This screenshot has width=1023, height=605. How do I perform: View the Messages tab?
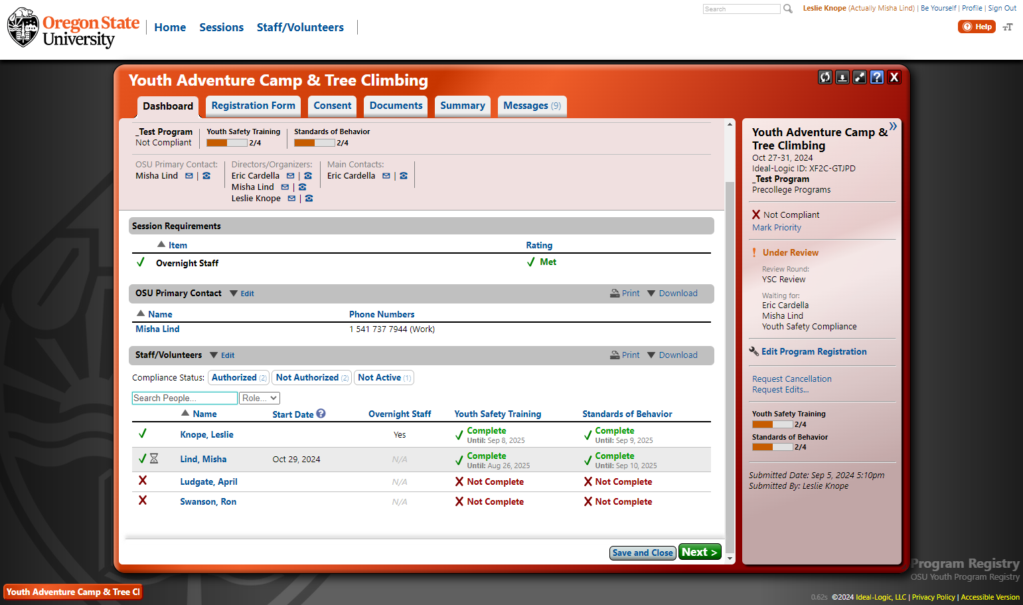click(x=532, y=106)
